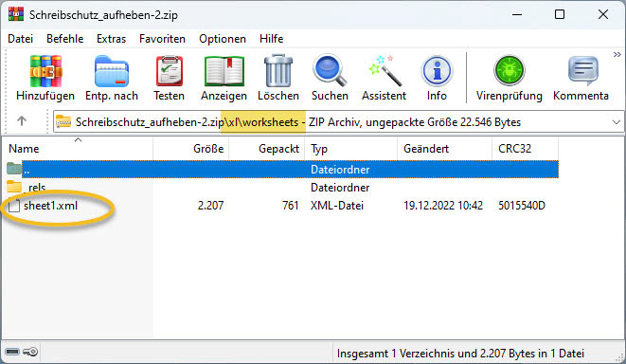Screen dimensions: 626x364
Task: Click the WinRAR title bar icon
Action: [x=16, y=14]
